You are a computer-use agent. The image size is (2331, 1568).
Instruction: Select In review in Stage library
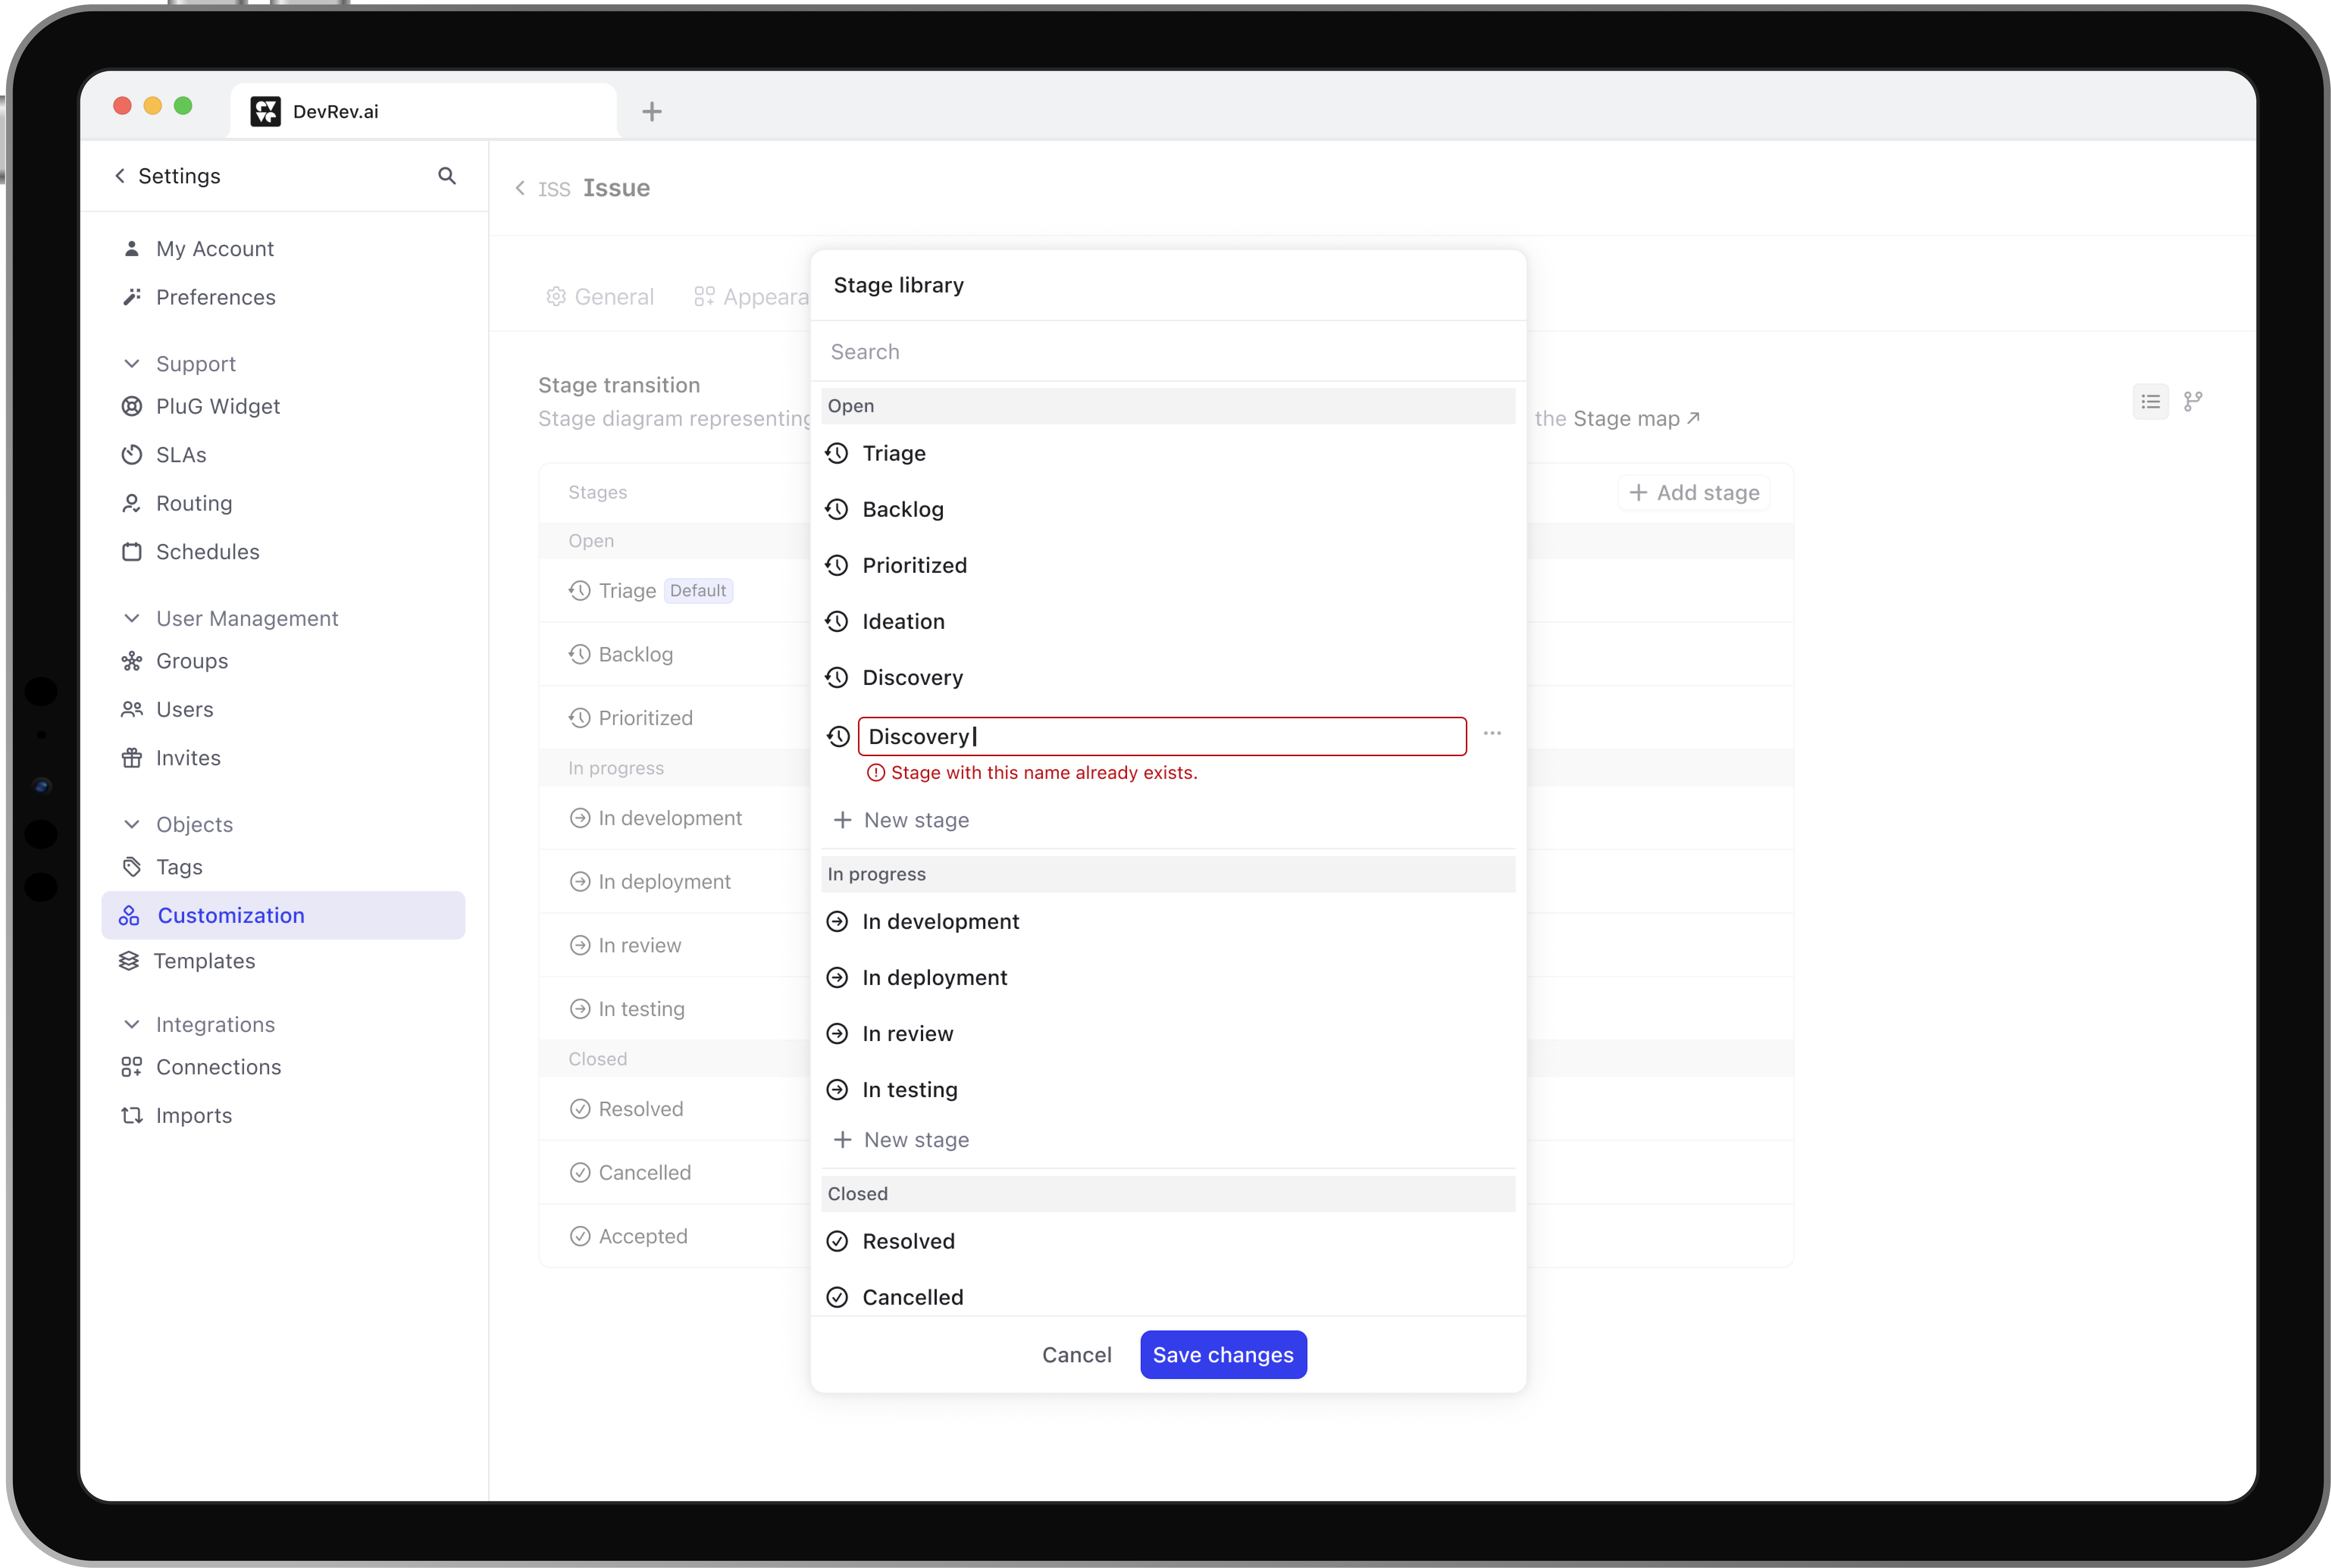1168,1033
